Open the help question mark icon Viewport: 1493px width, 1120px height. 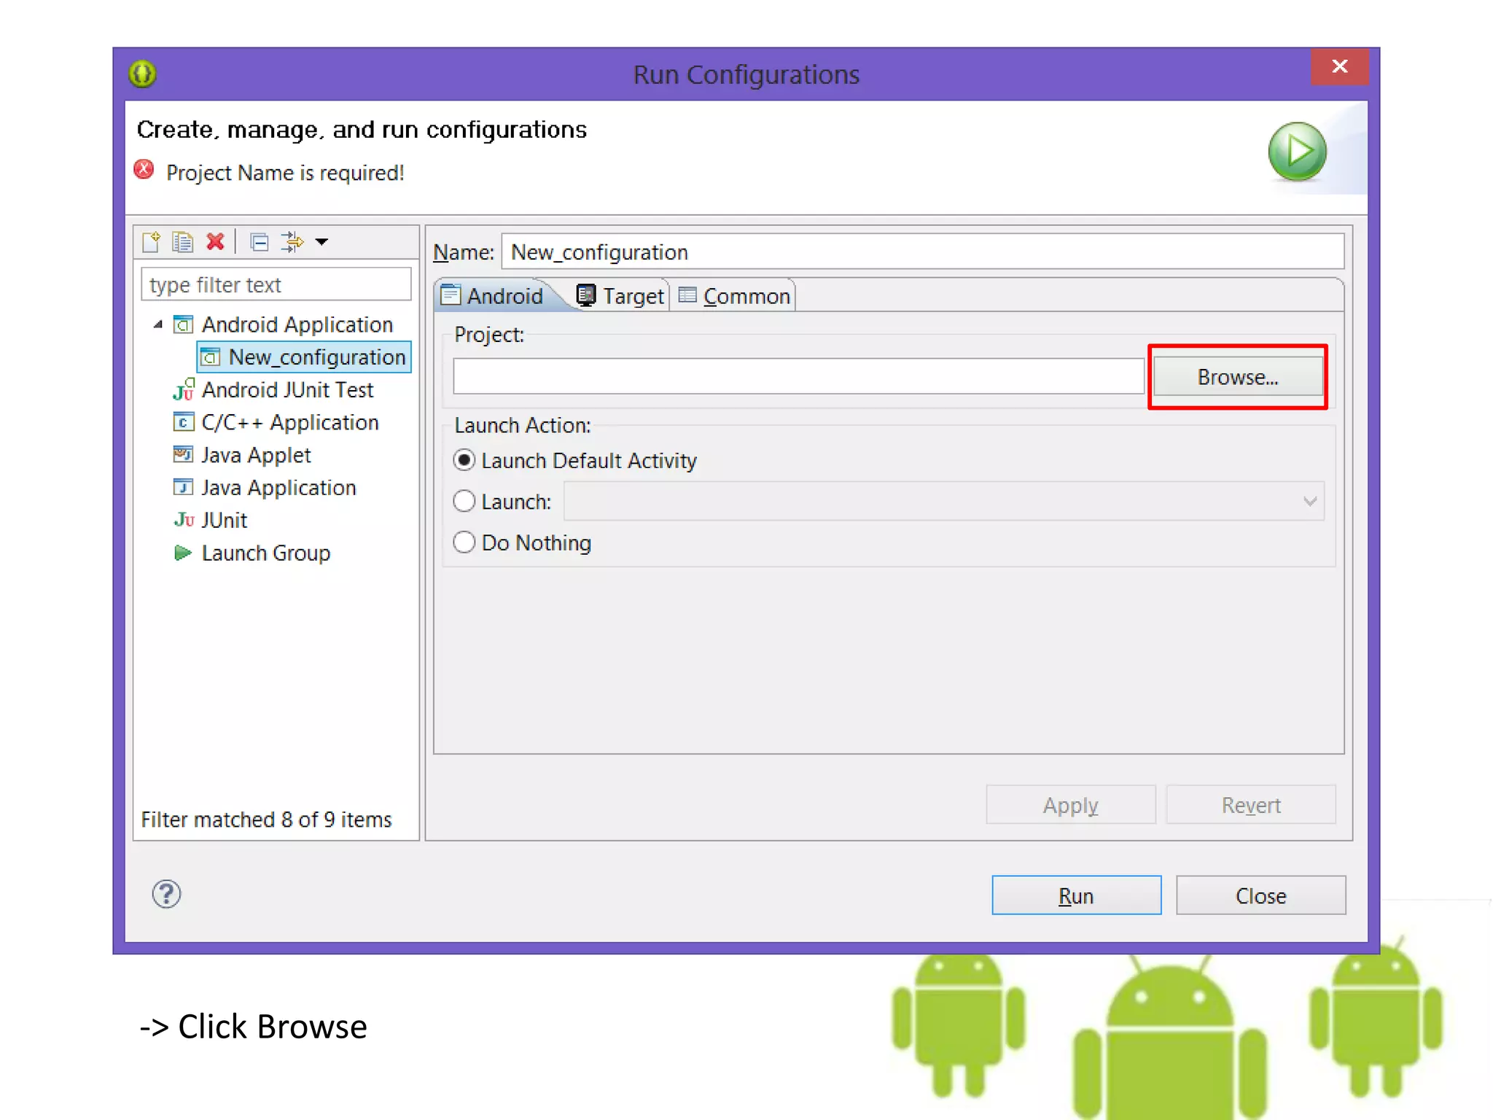click(x=166, y=894)
